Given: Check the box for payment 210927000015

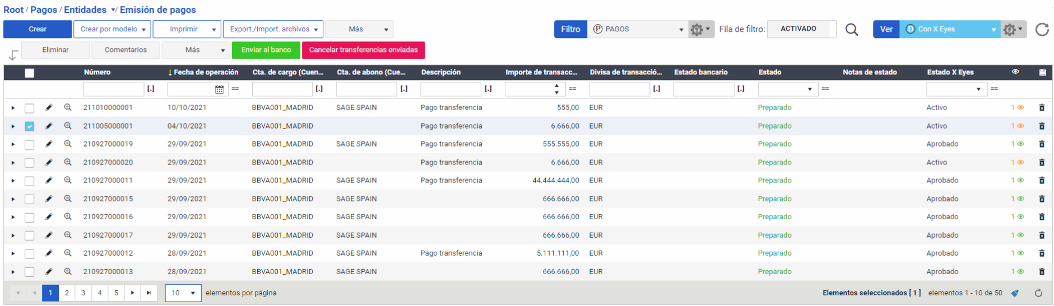Looking at the screenshot, I should (x=30, y=199).
